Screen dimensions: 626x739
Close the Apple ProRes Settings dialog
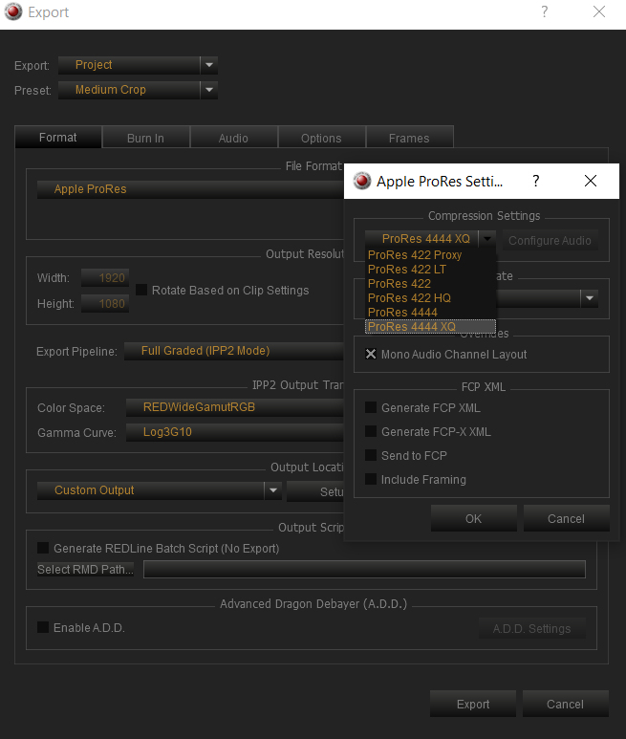[591, 181]
